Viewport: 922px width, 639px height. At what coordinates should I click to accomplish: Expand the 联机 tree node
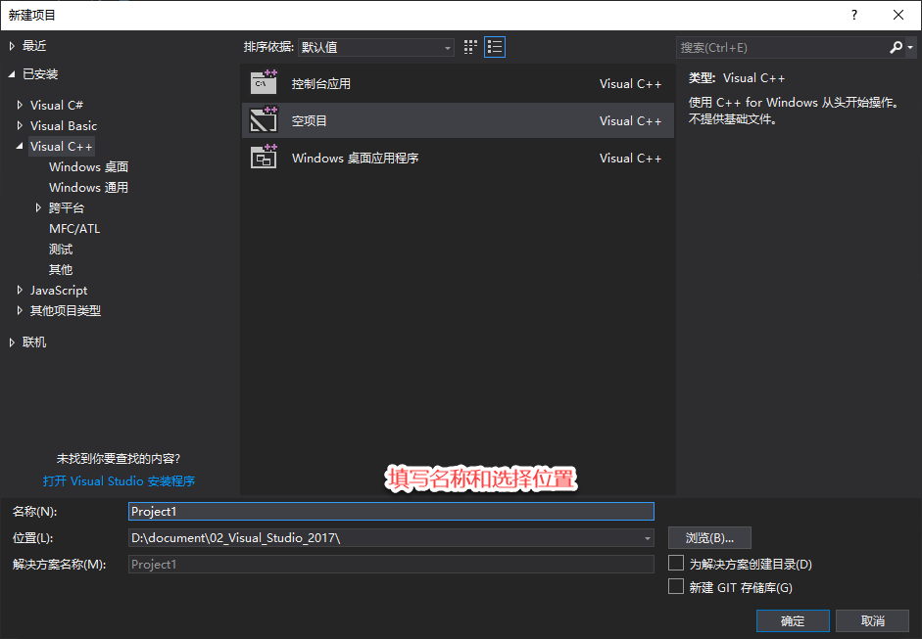tap(12, 342)
